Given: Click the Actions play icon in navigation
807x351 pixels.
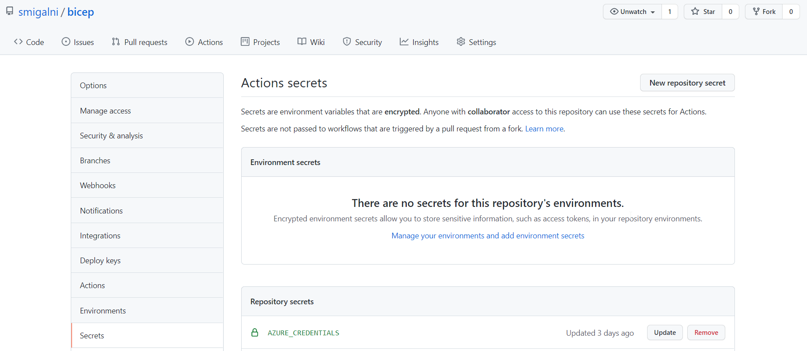Looking at the screenshot, I should 190,42.
